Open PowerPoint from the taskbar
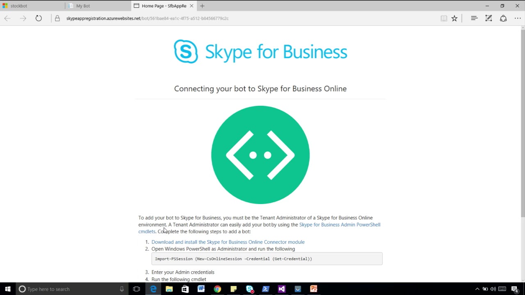The width and height of the screenshot is (525, 295). pos(314,289)
